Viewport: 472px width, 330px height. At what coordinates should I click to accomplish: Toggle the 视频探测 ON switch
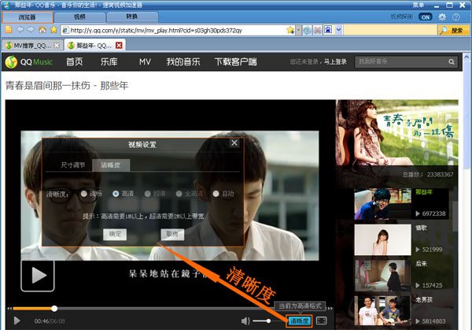coord(426,17)
